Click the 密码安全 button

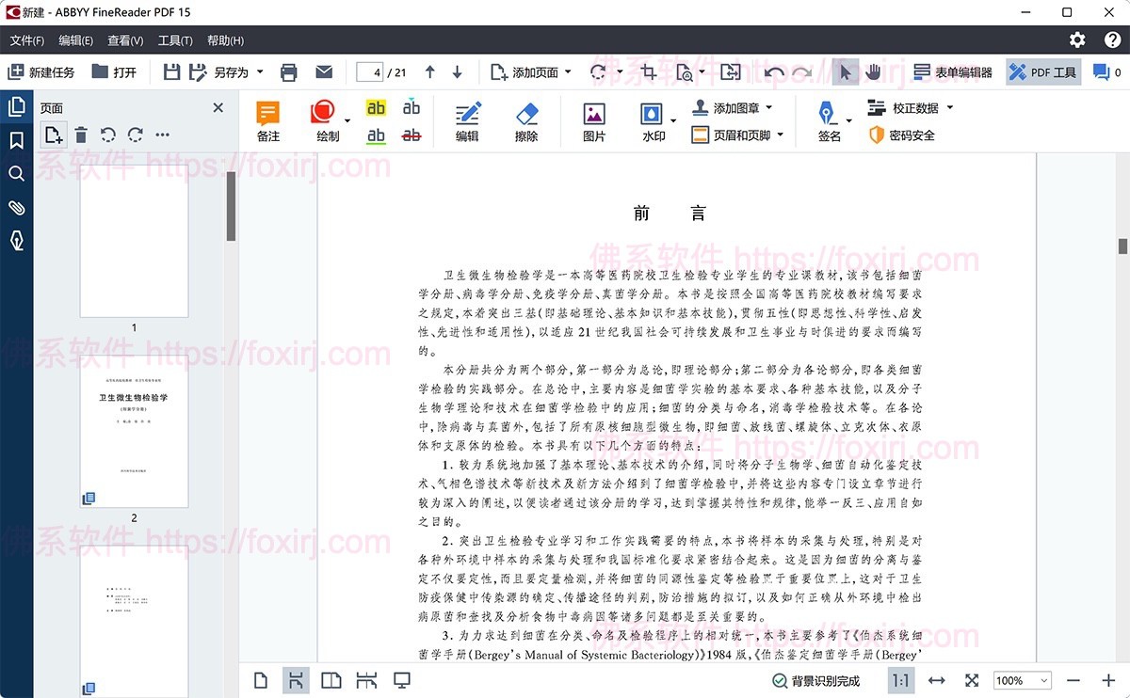click(902, 135)
